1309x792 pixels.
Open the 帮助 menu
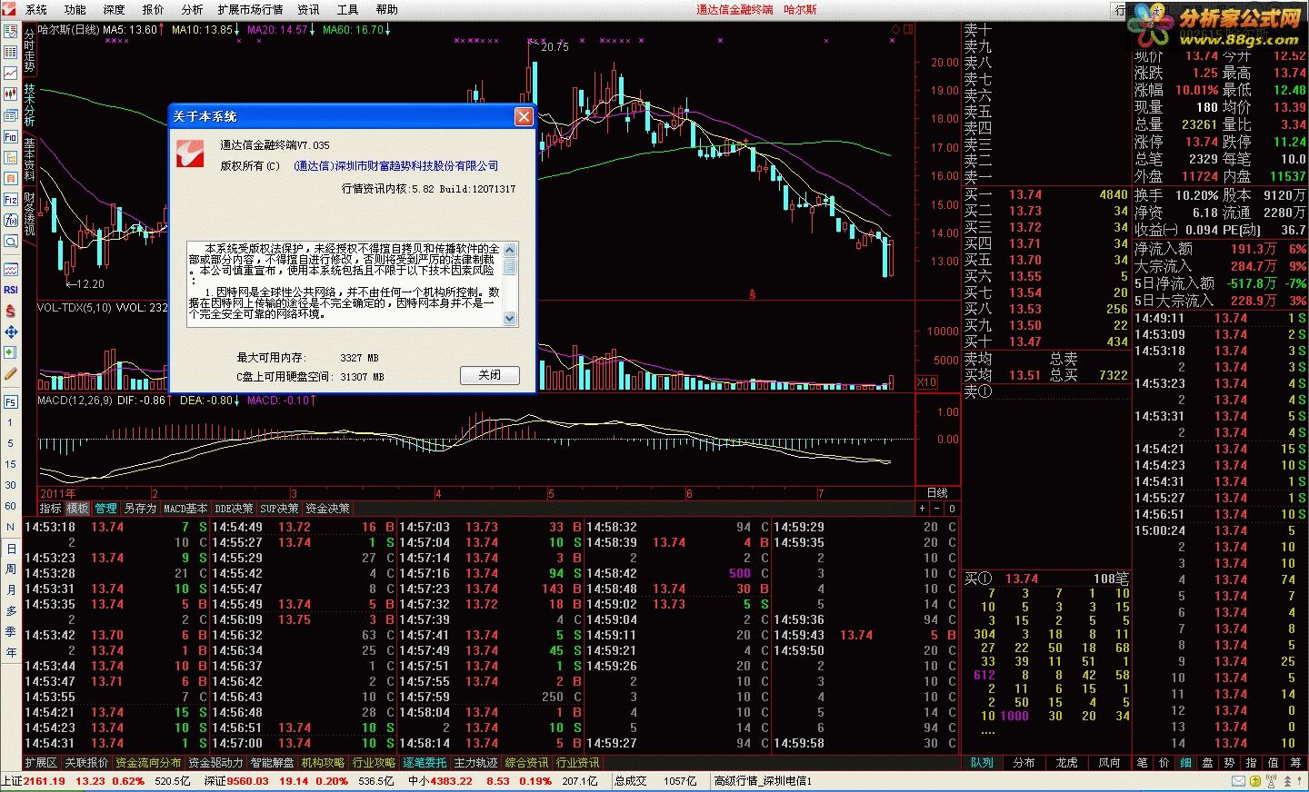386,9
